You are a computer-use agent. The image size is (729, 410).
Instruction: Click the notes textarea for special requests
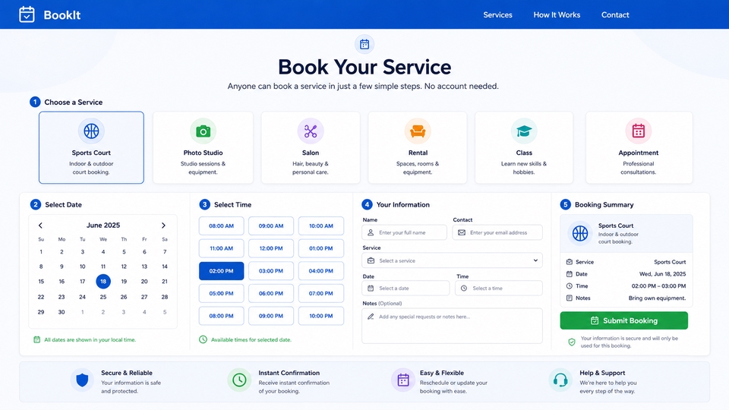pyautogui.click(x=452, y=326)
